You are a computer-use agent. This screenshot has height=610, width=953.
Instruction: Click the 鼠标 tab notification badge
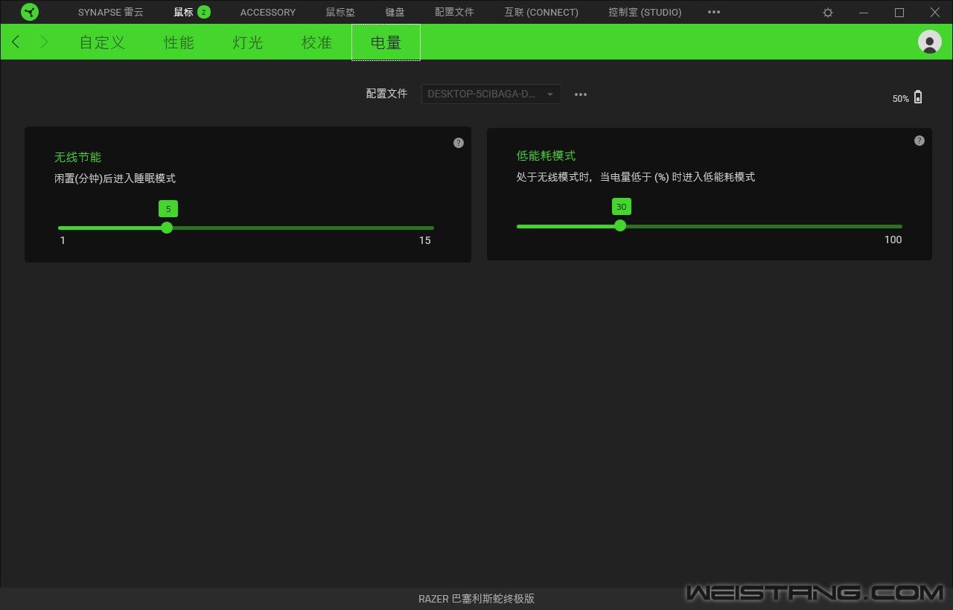point(204,12)
